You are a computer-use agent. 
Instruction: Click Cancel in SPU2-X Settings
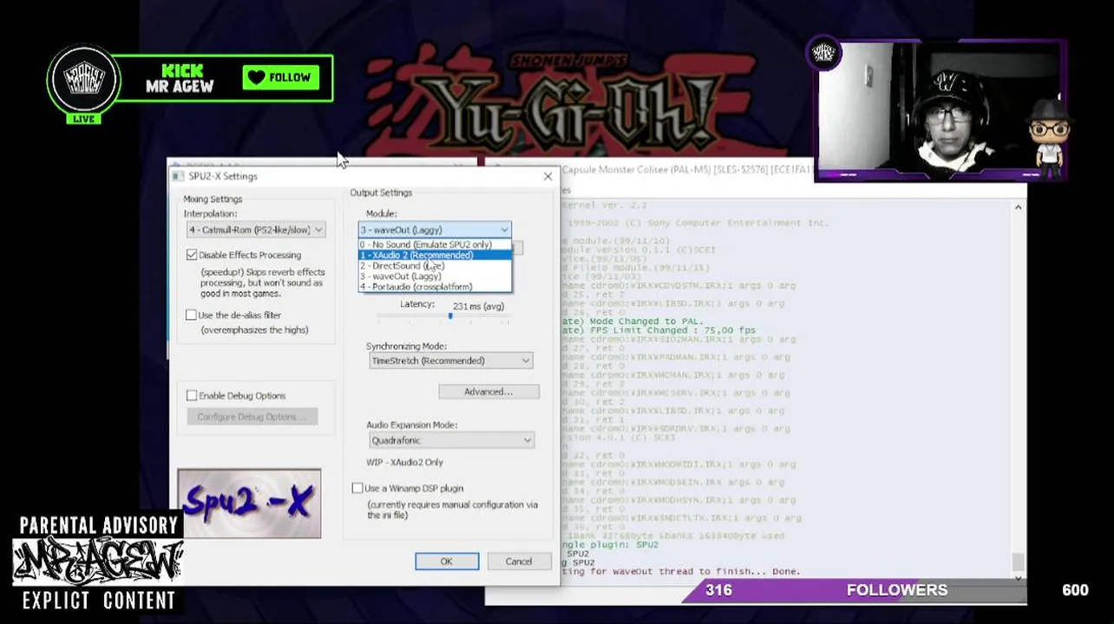point(519,562)
